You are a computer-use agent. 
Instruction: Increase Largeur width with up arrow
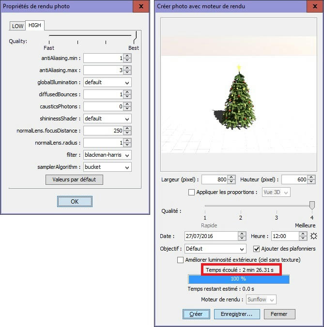click(231, 178)
